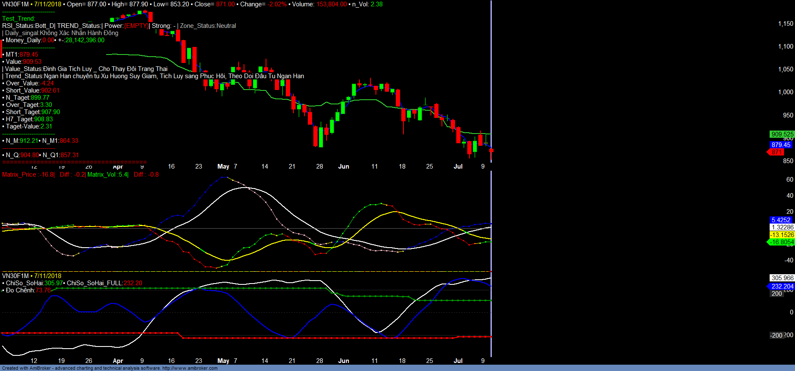The width and height of the screenshot is (795, 371).
Task: Click the May label on the bottom date axis
Action: [223, 361]
